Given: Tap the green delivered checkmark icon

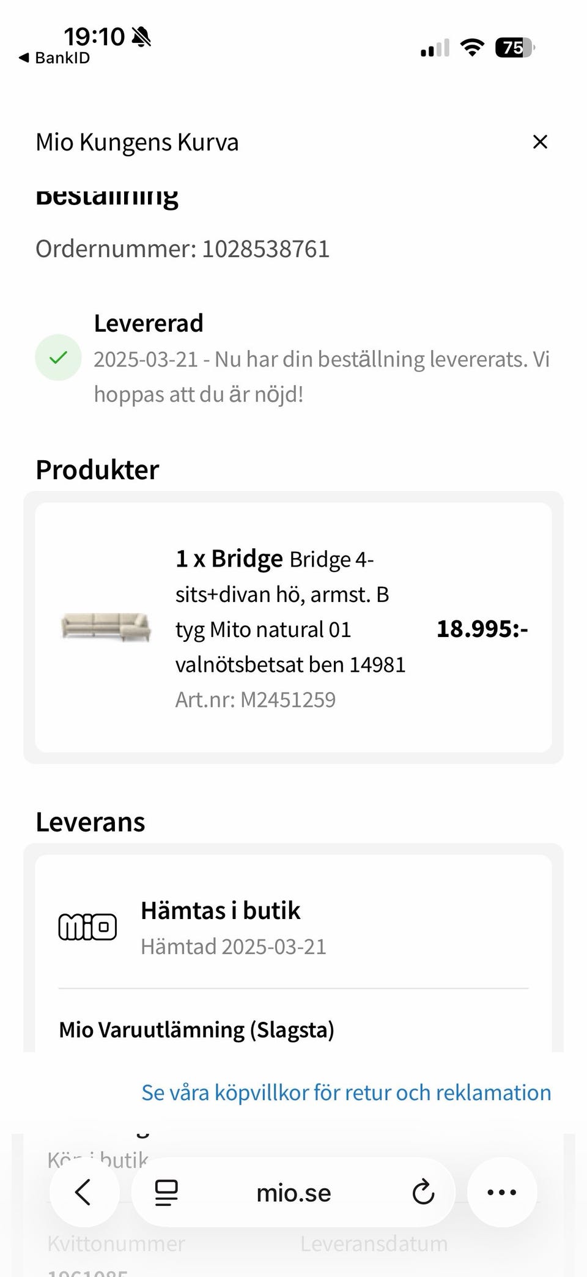Looking at the screenshot, I should click(58, 358).
